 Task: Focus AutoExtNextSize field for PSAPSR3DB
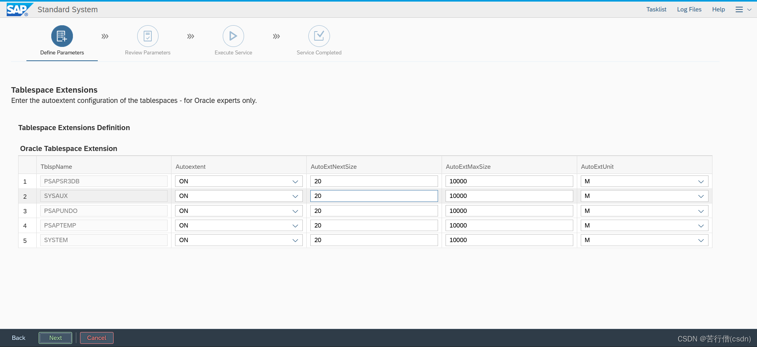pos(374,181)
